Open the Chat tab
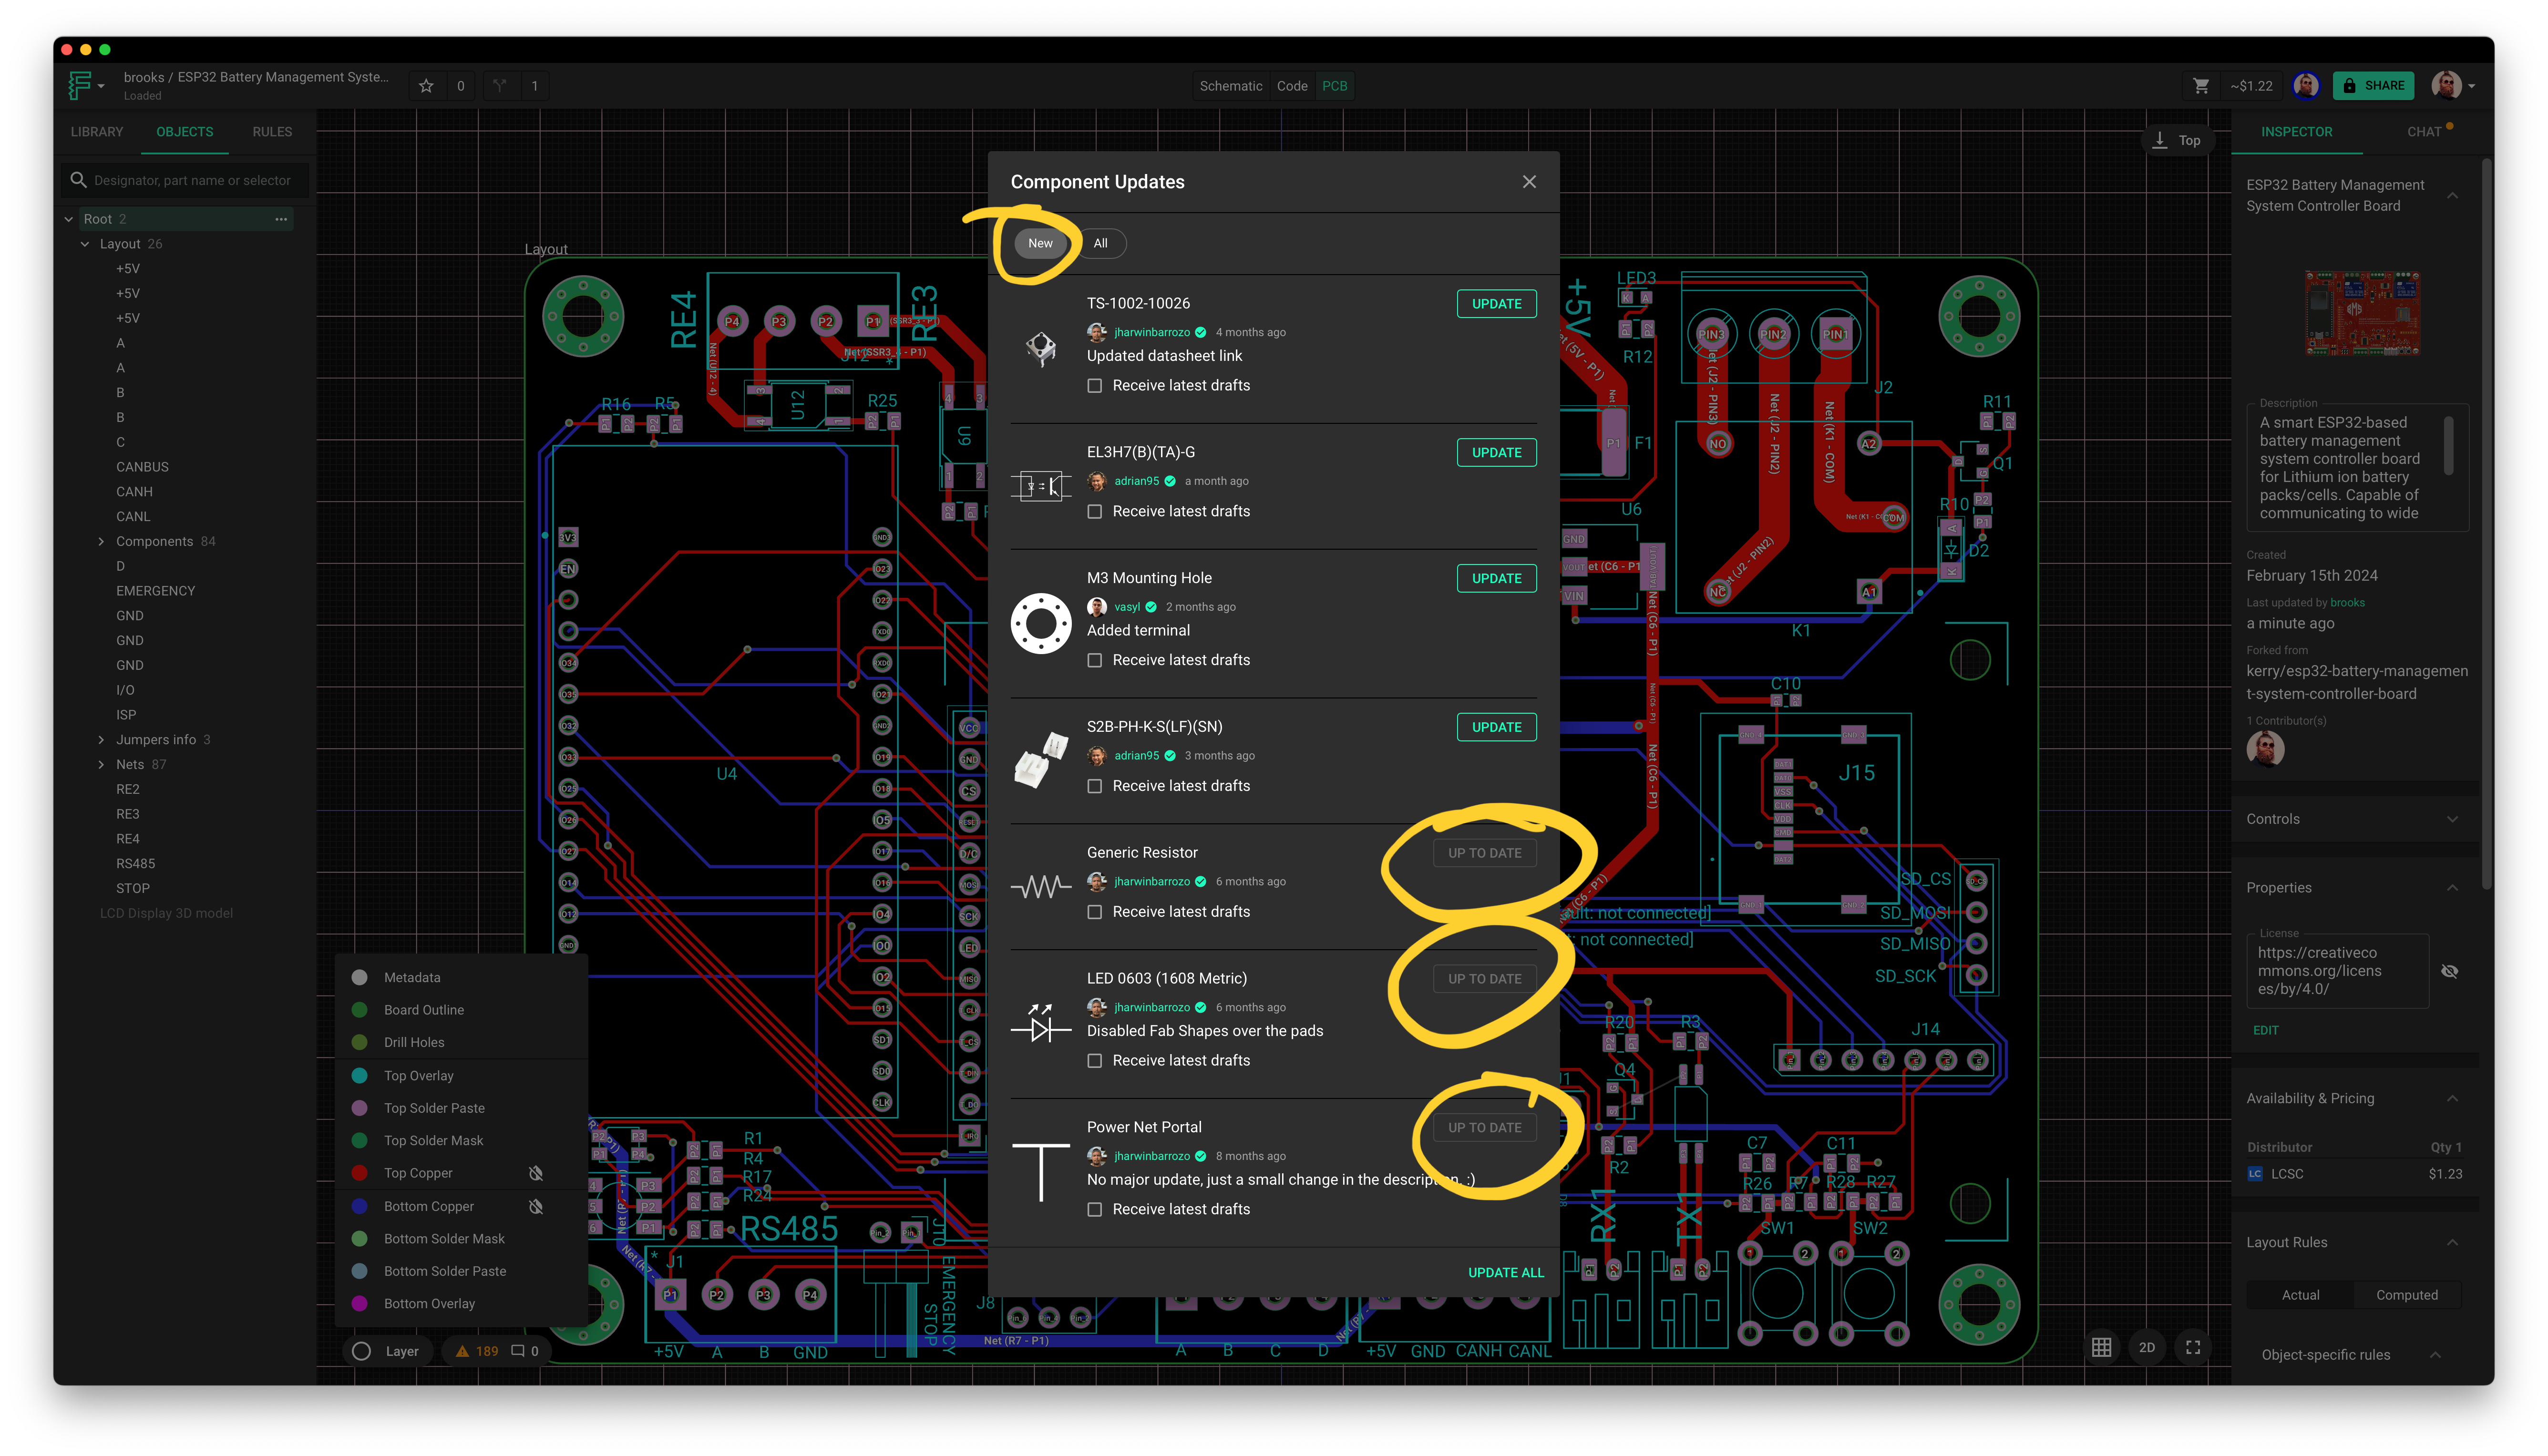This screenshot has height=1456, width=2548. tap(2424, 132)
